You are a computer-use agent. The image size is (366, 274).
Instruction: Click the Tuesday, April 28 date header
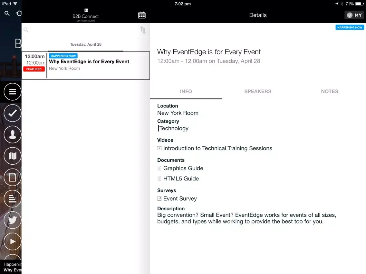[x=86, y=44]
